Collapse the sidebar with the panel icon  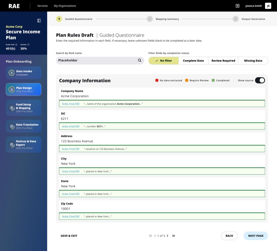(x=39, y=21)
